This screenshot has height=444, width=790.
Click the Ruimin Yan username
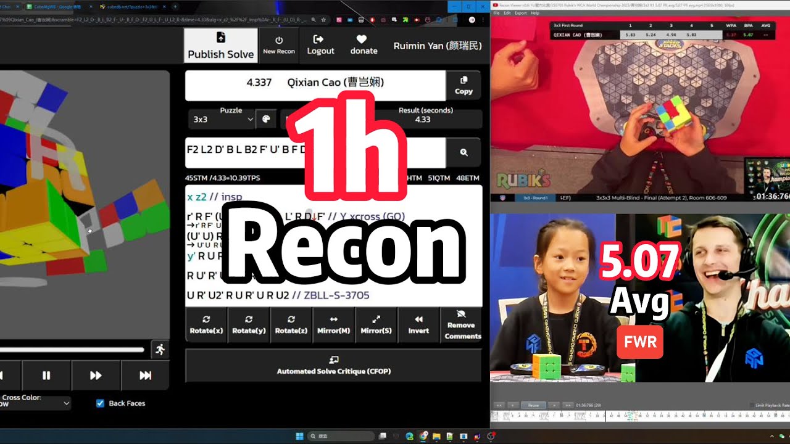pos(438,46)
